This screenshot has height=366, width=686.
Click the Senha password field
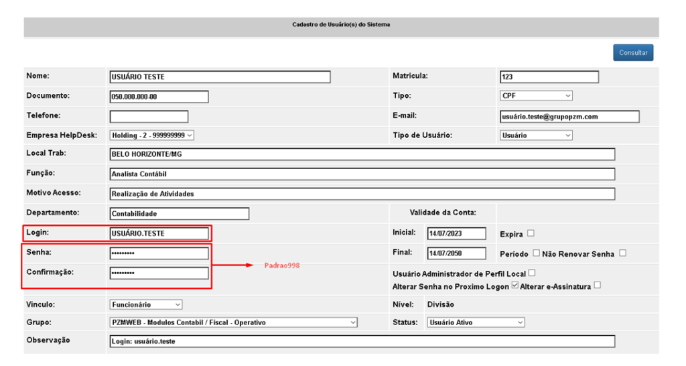tap(159, 253)
